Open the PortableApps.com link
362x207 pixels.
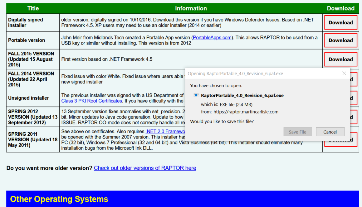[x=212, y=38]
